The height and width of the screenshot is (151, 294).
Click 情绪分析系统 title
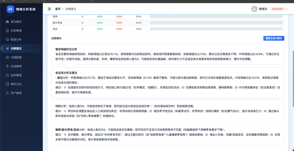click(26, 9)
